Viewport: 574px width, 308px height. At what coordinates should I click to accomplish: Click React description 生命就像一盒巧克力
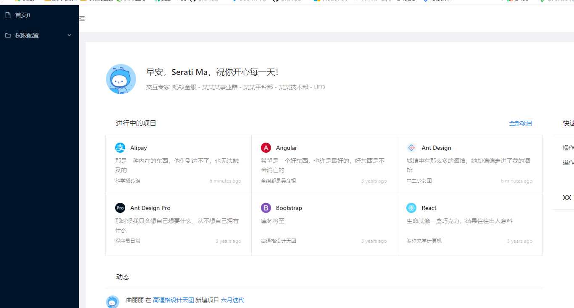(x=459, y=221)
